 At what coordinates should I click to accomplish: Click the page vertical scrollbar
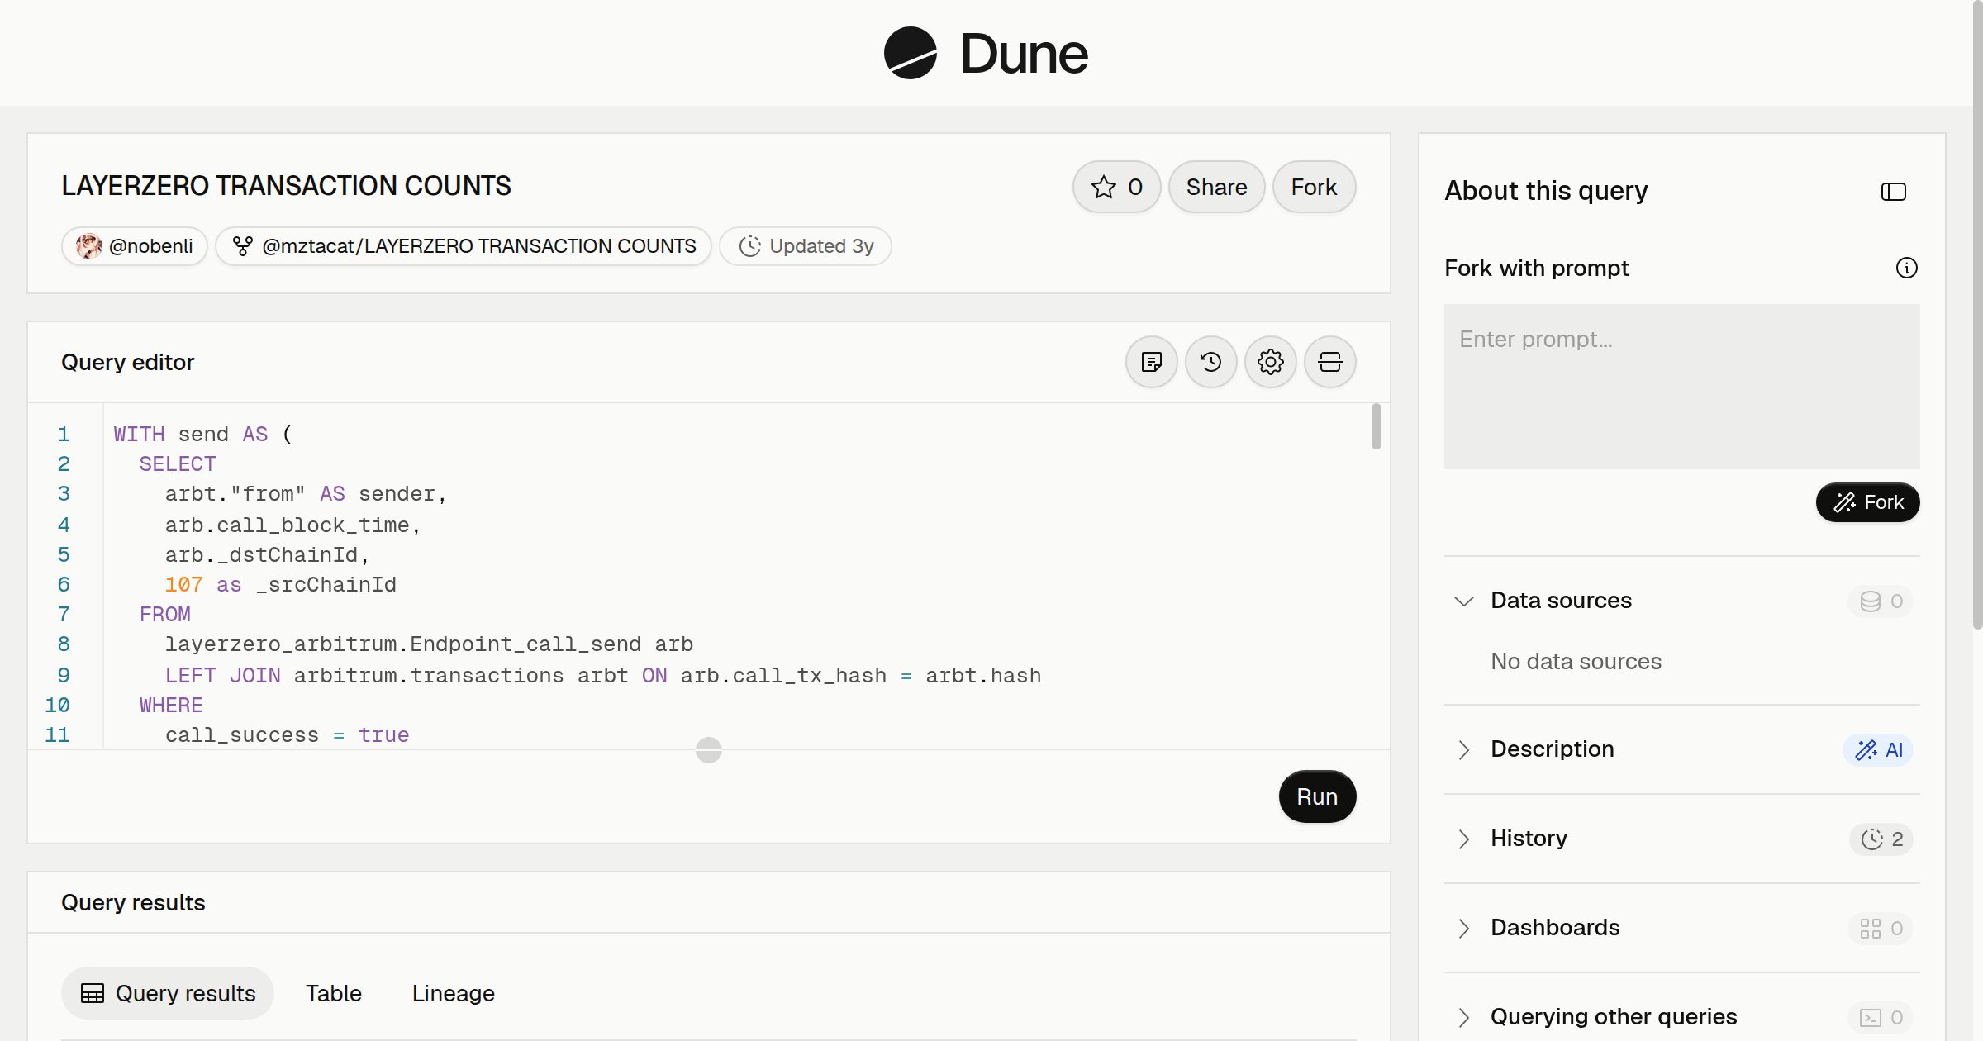(1977, 314)
